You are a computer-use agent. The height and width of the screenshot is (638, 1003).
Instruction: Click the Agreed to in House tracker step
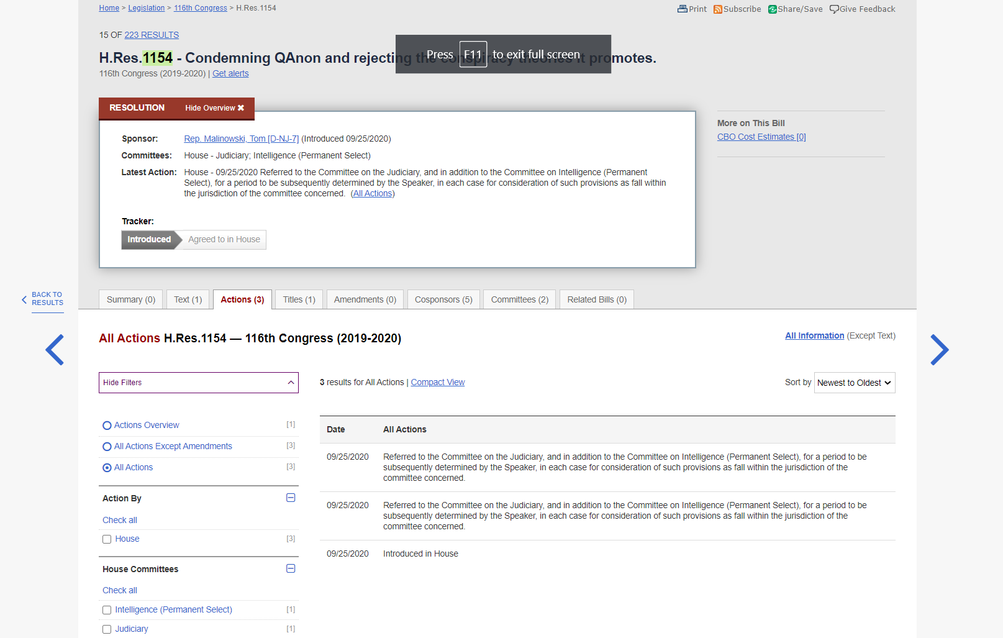click(x=224, y=239)
